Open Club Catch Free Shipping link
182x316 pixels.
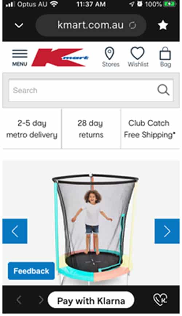point(150,129)
